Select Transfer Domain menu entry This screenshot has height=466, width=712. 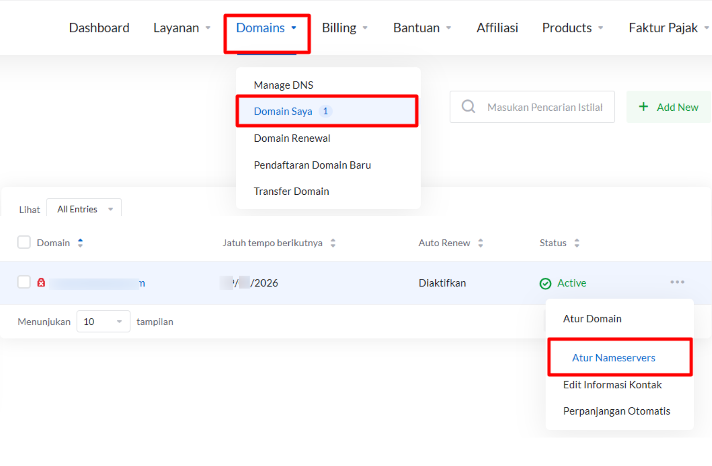coord(291,192)
